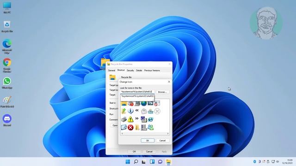The image size is (296, 166).
Task: Pick the blue refresh arrow window icon
Action: tap(124, 127)
